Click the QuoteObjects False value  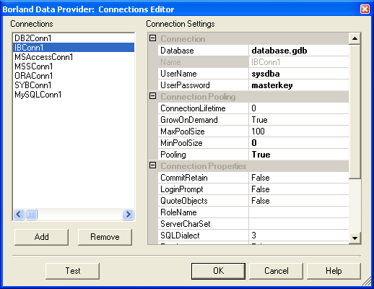pyautogui.click(x=299, y=201)
